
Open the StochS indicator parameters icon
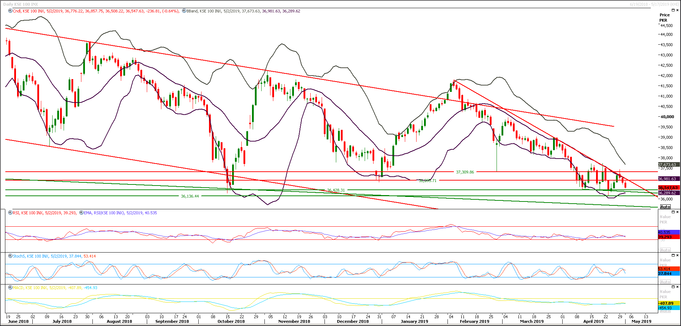[10, 256]
